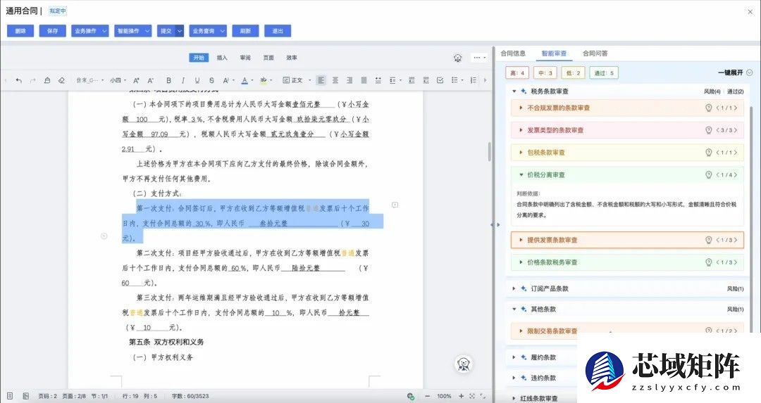Toggle underline formatting
The image size is (761, 403).
[197, 80]
